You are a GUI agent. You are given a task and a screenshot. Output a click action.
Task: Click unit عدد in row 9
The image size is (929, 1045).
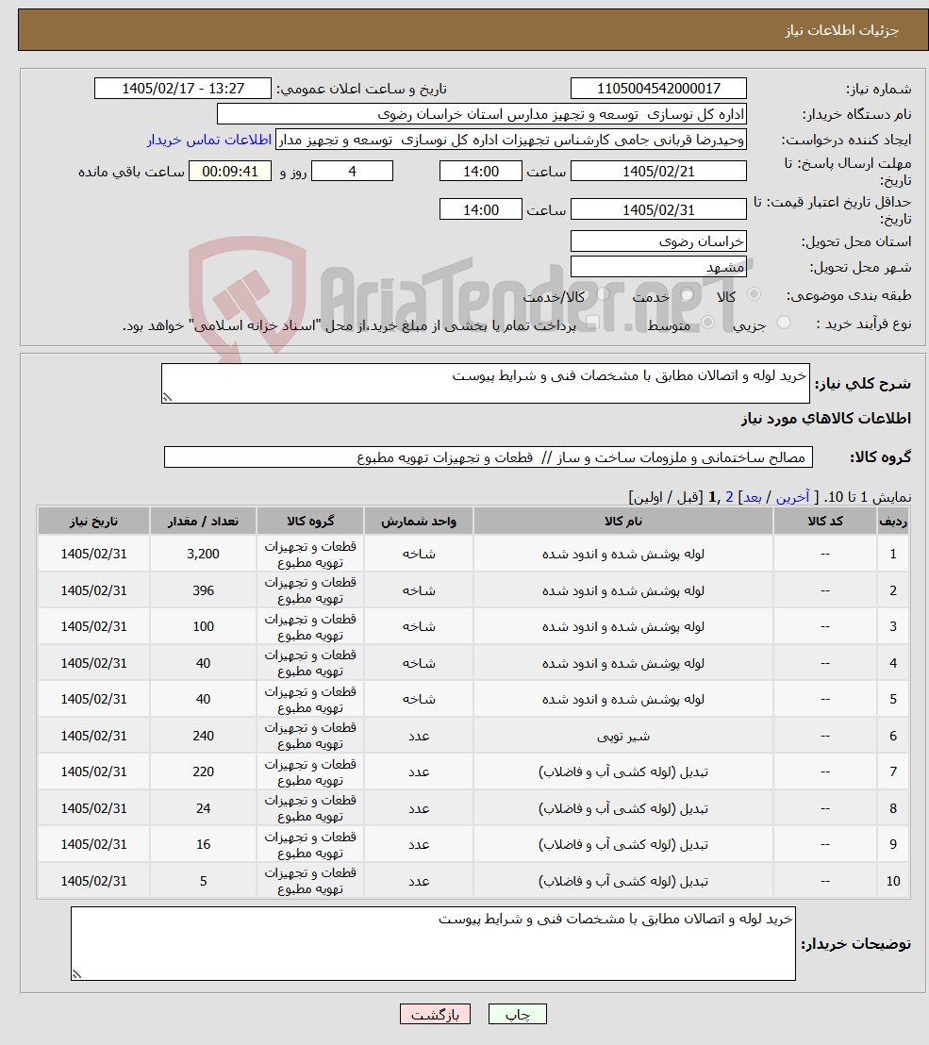419,844
